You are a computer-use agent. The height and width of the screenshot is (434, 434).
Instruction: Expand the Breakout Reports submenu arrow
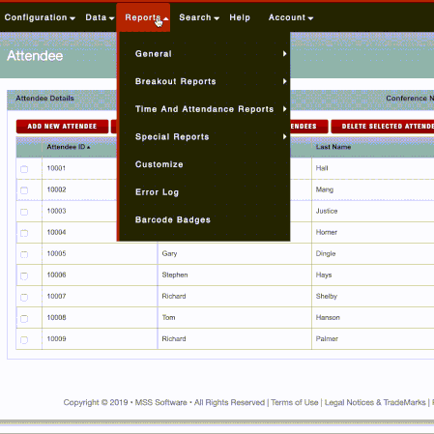click(x=284, y=81)
